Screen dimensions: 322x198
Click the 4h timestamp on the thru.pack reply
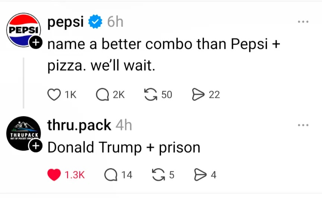pos(124,126)
